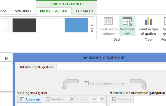Viewport: 166px width, 106px height.
Task: Click the Intervallo dati grafico field
Action: [x=111, y=67]
